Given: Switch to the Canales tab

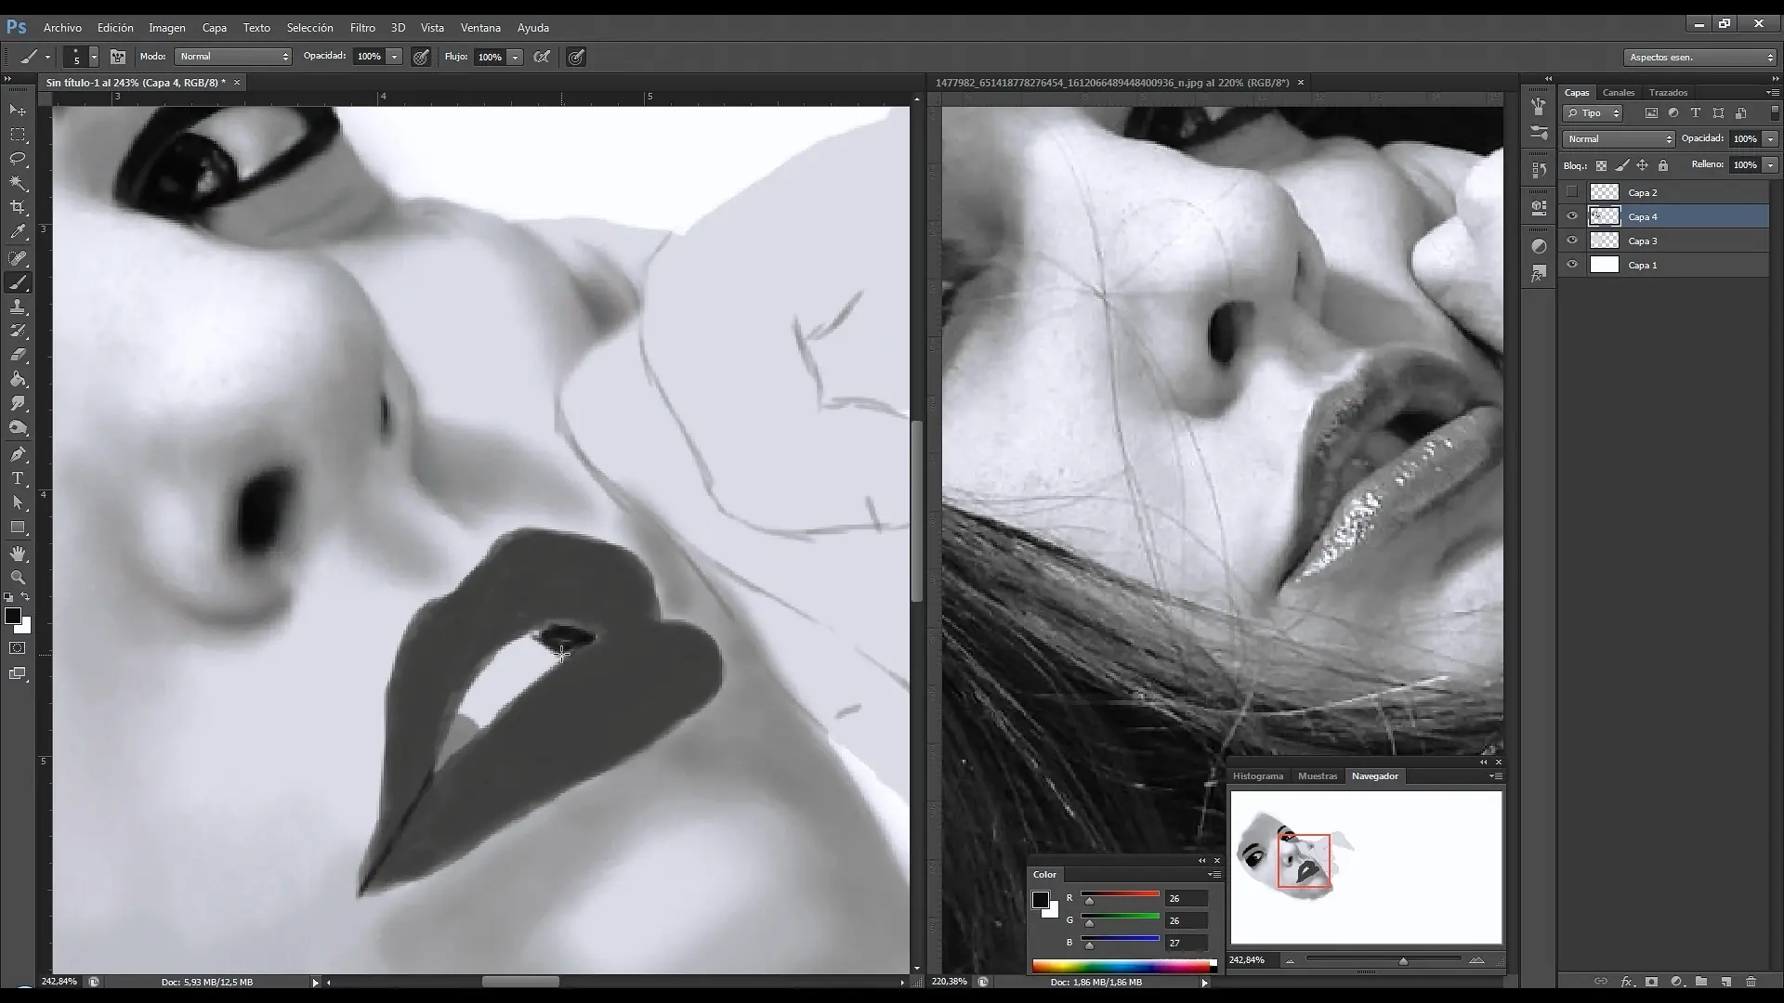Looking at the screenshot, I should pyautogui.click(x=1618, y=92).
